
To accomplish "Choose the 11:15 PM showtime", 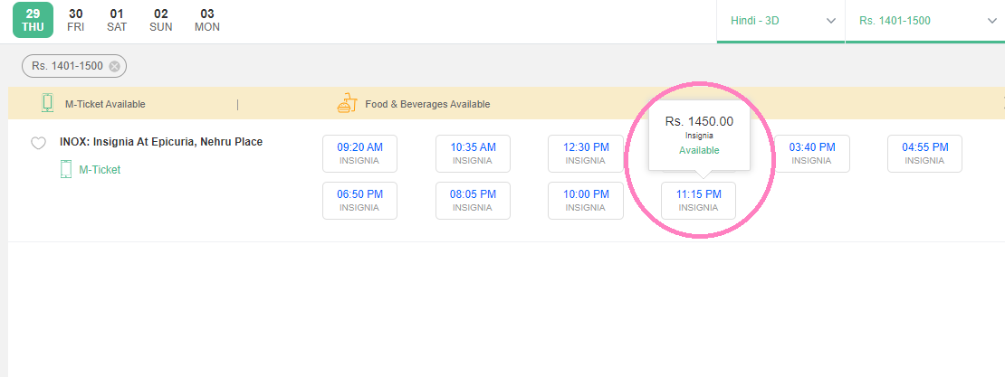I will [x=698, y=200].
